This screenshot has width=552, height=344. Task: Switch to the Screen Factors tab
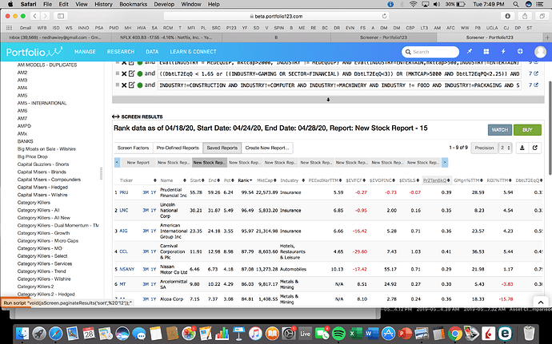pyautogui.click(x=133, y=148)
